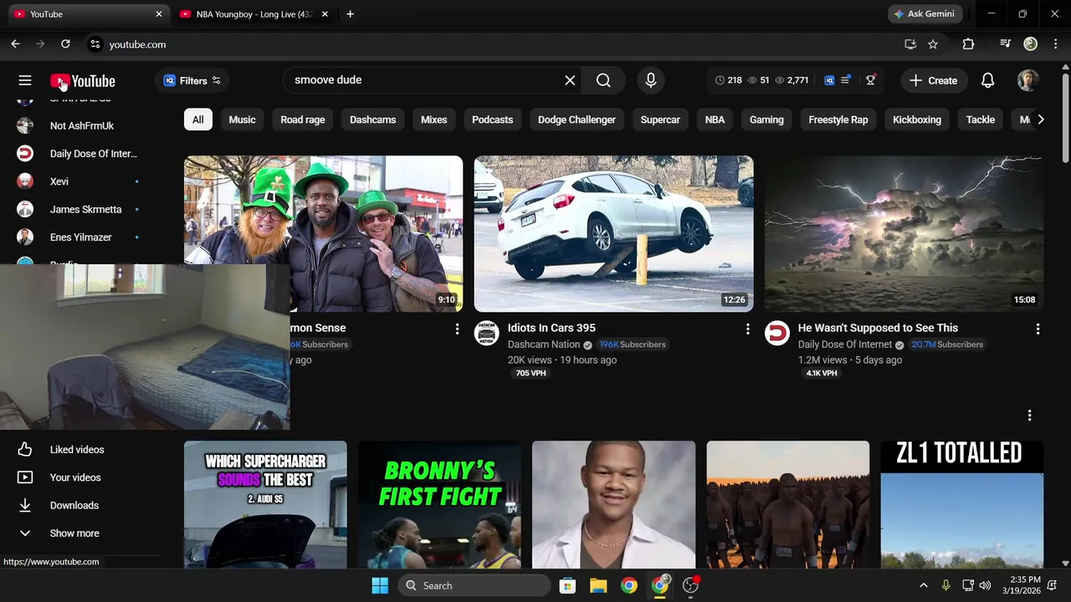1071x602 pixels.
Task: Select the Dashcams filter chip
Action: (x=372, y=120)
